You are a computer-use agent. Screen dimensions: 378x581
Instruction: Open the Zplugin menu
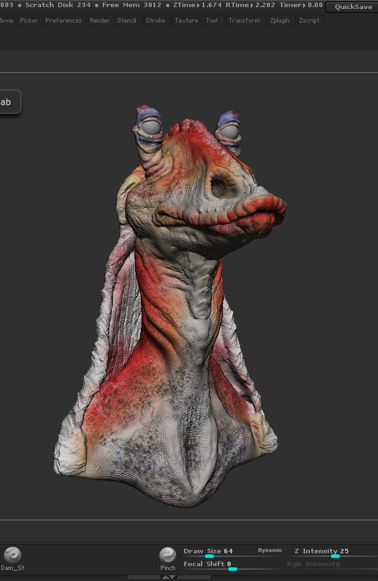280,21
